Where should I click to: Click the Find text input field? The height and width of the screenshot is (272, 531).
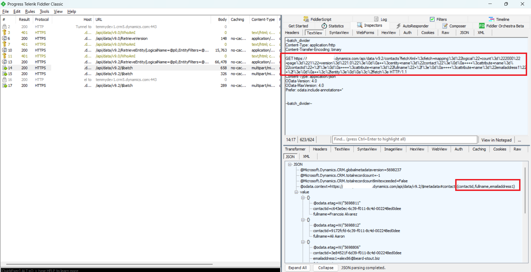coord(405,139)
